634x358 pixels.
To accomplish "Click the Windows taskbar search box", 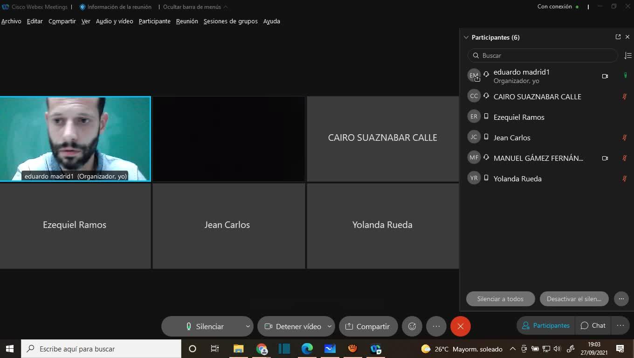I will click(101, 349).
